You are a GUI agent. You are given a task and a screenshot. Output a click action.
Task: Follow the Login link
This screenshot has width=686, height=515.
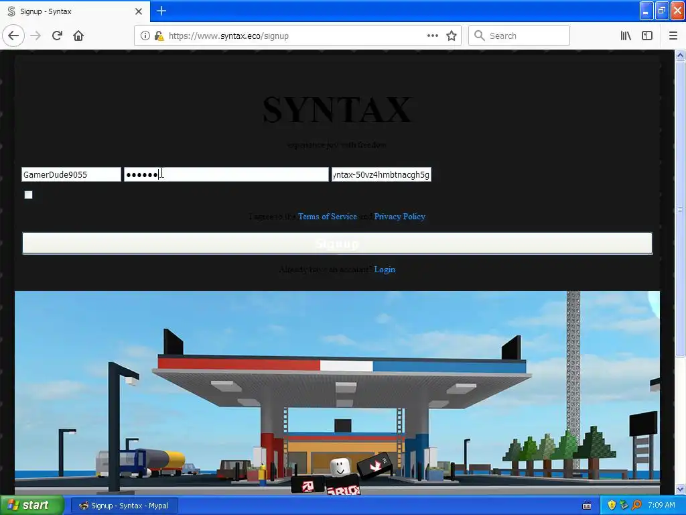click(385, 270)
